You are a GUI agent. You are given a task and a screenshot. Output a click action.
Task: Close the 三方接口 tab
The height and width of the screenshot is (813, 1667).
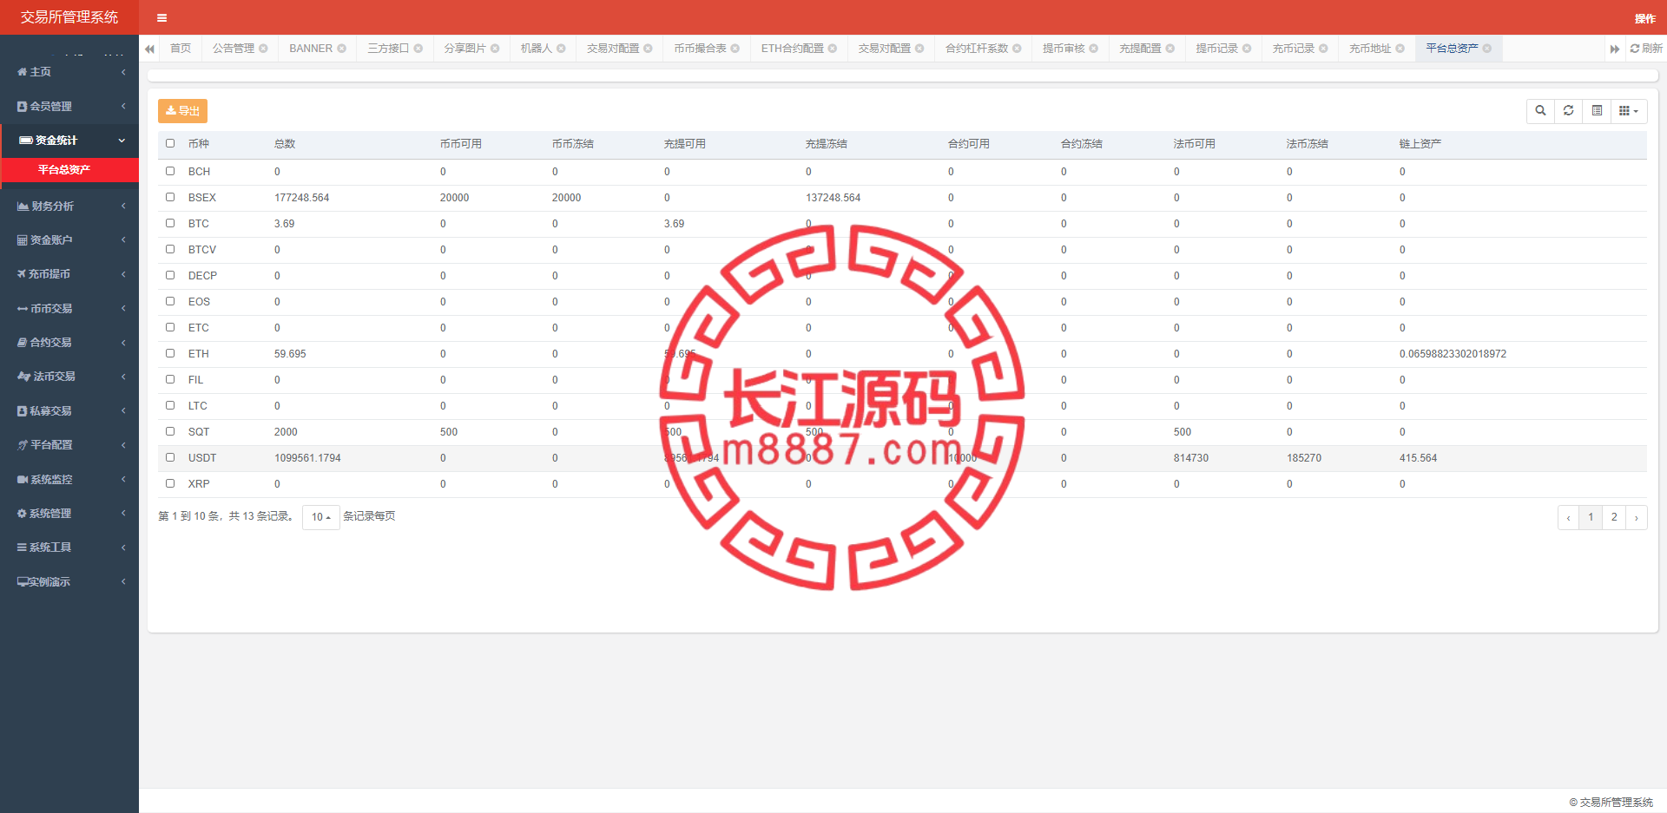click(x=418, y=49)
